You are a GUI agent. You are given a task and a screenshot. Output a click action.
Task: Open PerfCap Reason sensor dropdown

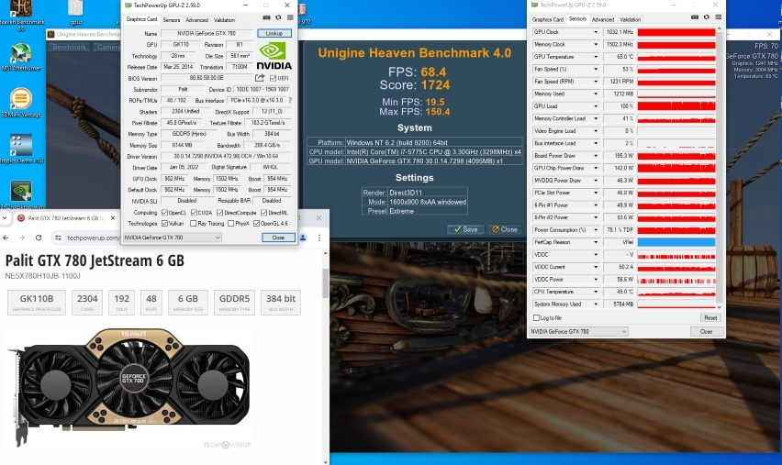[x=596, y=242]
